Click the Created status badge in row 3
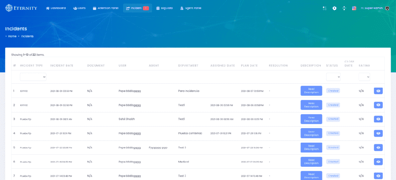Viewport: 396px width, 180px height. 333,119
